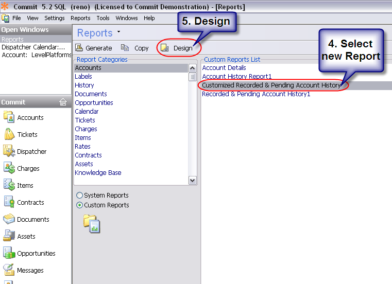Open the Dispatcher sidebar icon
The image size is (392, 284).
tap(9, 151)
